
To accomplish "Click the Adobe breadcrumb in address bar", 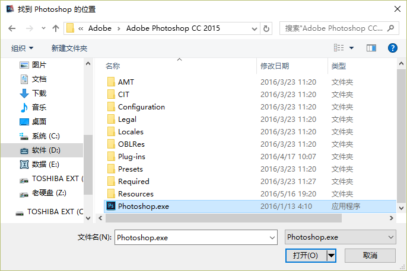I will [100, 28].
